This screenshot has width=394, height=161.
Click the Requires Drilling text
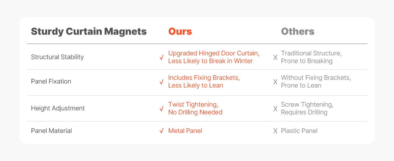coord(304,112)
